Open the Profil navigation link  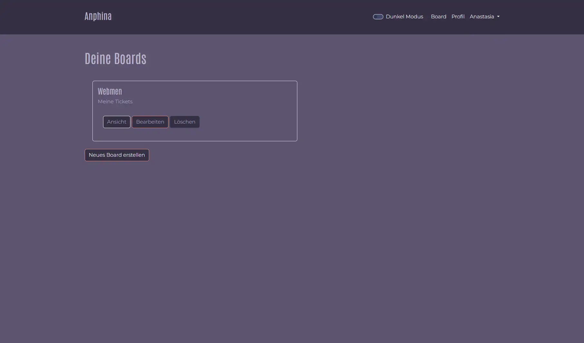point(458,17)
